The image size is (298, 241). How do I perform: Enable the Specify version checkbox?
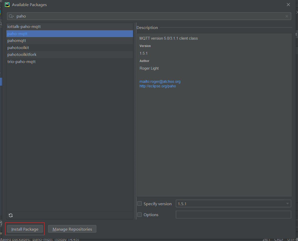coord(140,204)
